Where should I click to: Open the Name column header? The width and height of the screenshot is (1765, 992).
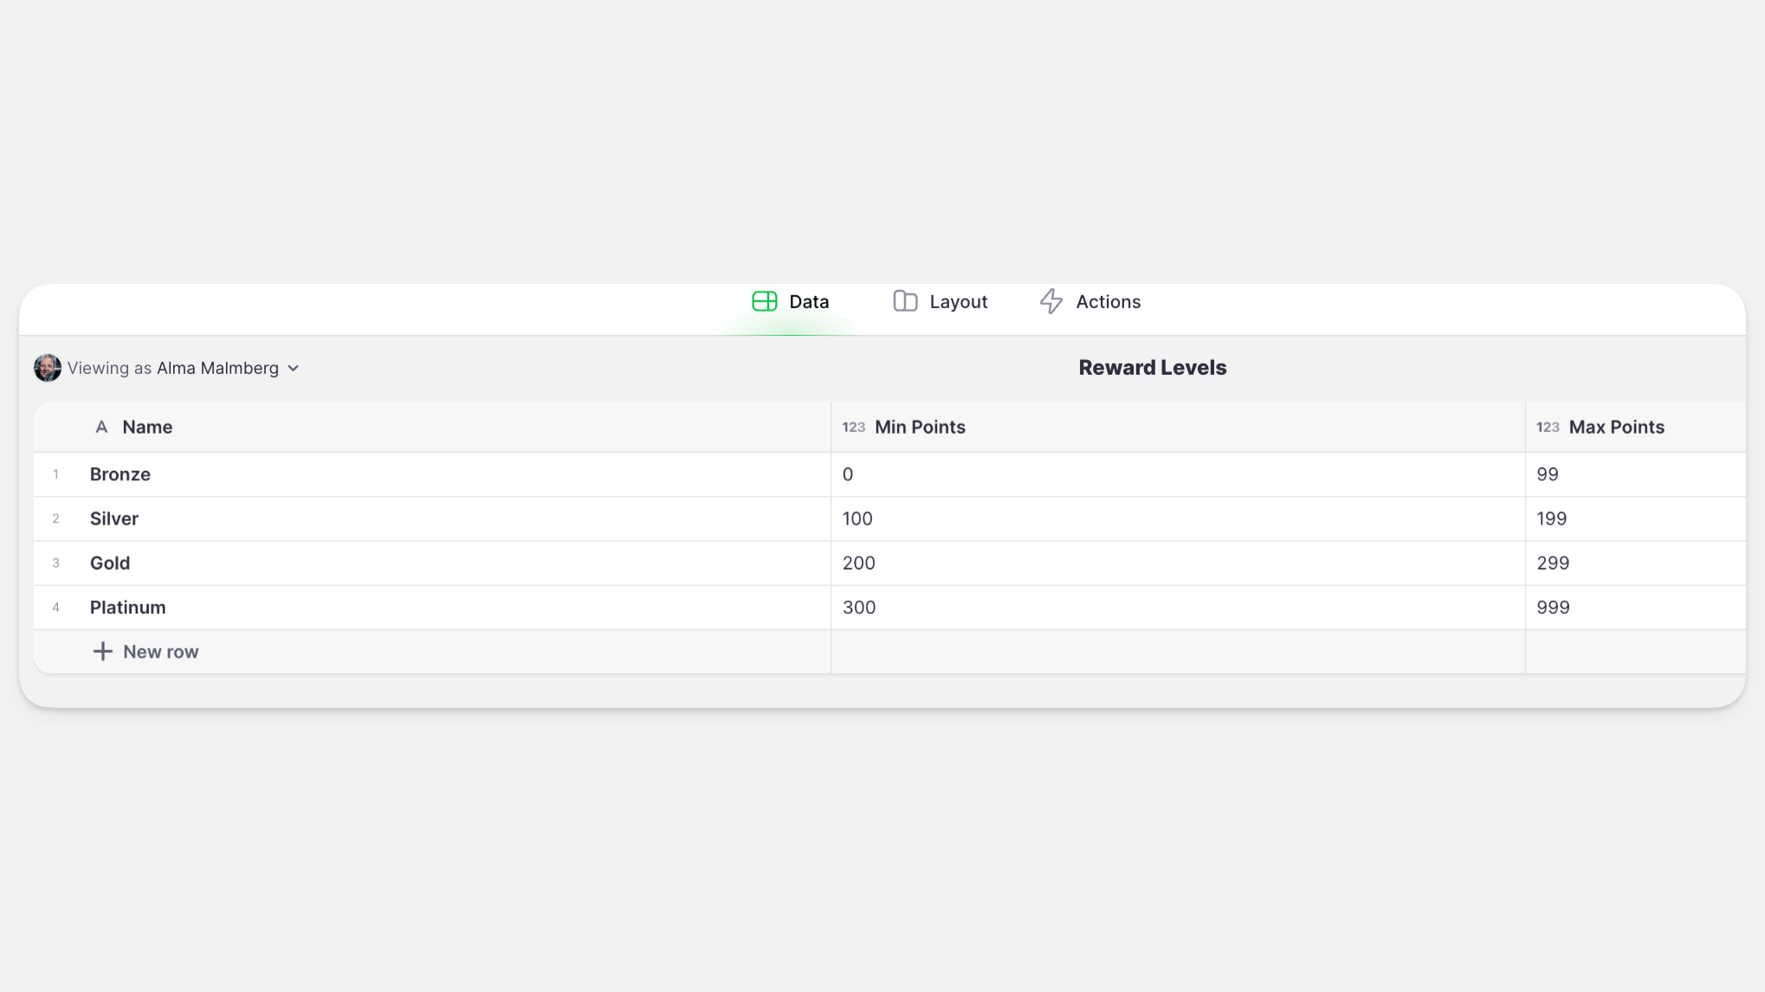tap(147, 427)
